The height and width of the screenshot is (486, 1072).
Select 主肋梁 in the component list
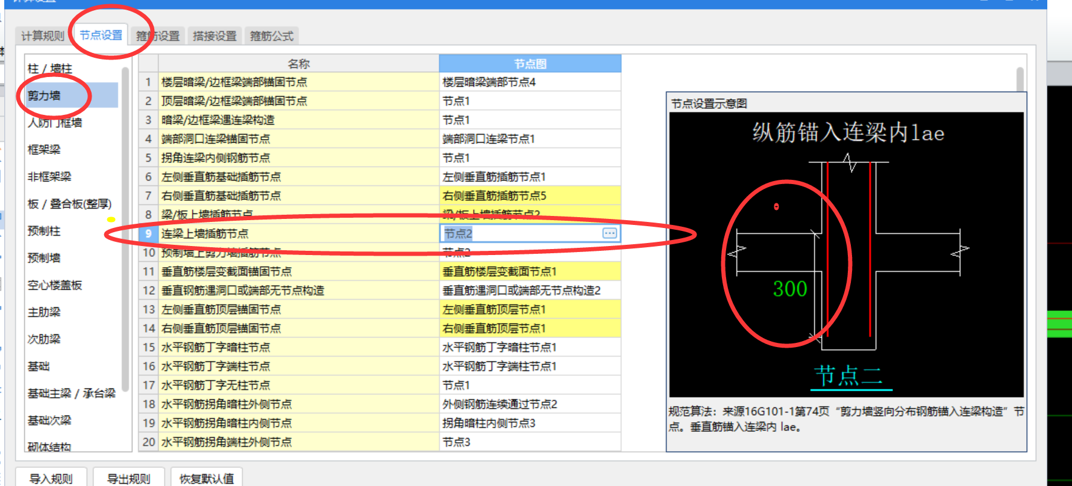[44, 312]
